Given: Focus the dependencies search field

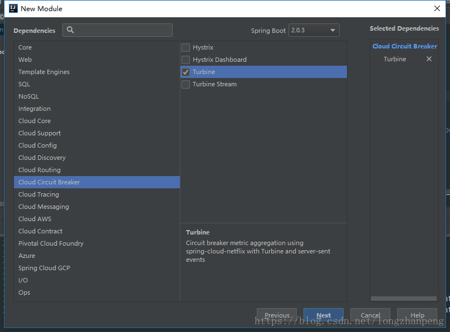Looking at the screenshot, I should [118, 30].
